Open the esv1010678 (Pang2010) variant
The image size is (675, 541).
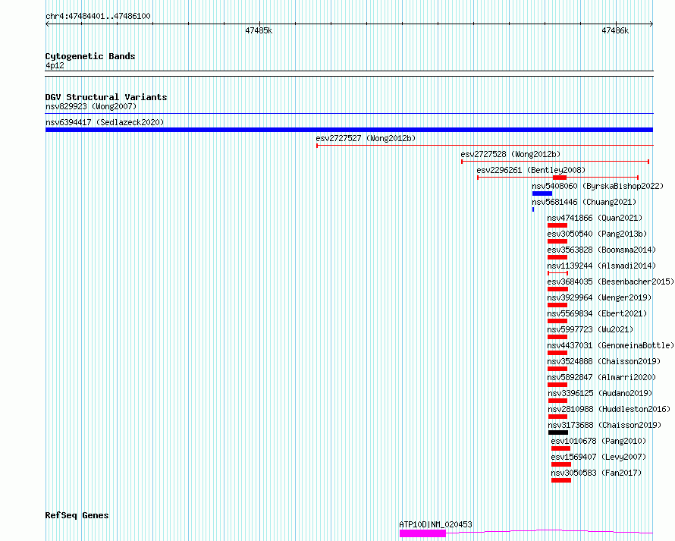point(598,441)
